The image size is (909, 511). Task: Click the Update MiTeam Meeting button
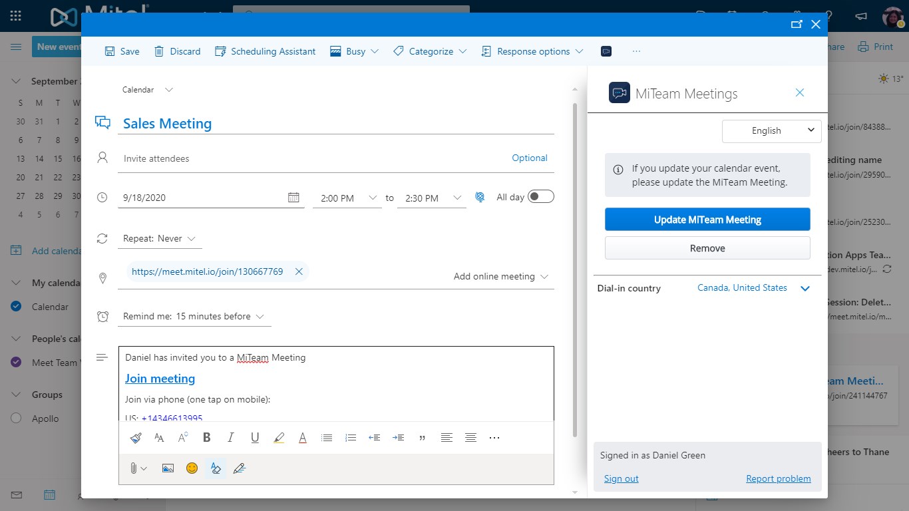[x=707, y=220]
